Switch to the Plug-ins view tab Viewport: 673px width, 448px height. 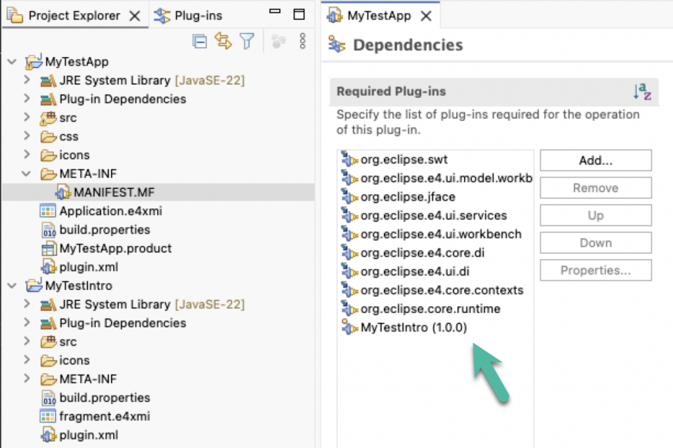click(x=189, y=16)
